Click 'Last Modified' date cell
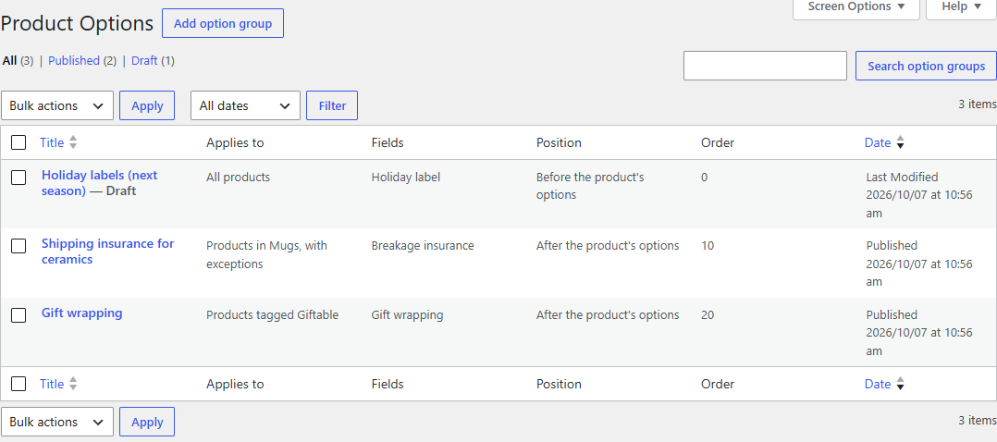The height and width of the screenshot is (442, 997). pos(902,178)
